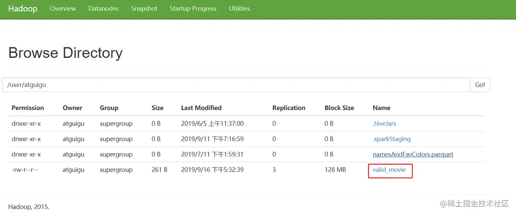Click the Go! button
516x215 pixels.
(x=480, y=85)
